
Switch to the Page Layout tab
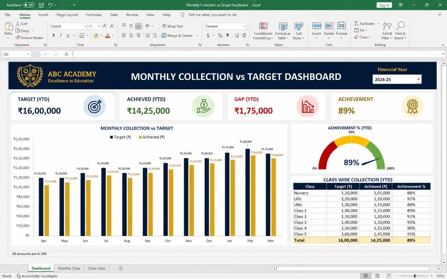pyautogui.click(x=67, y=15)
